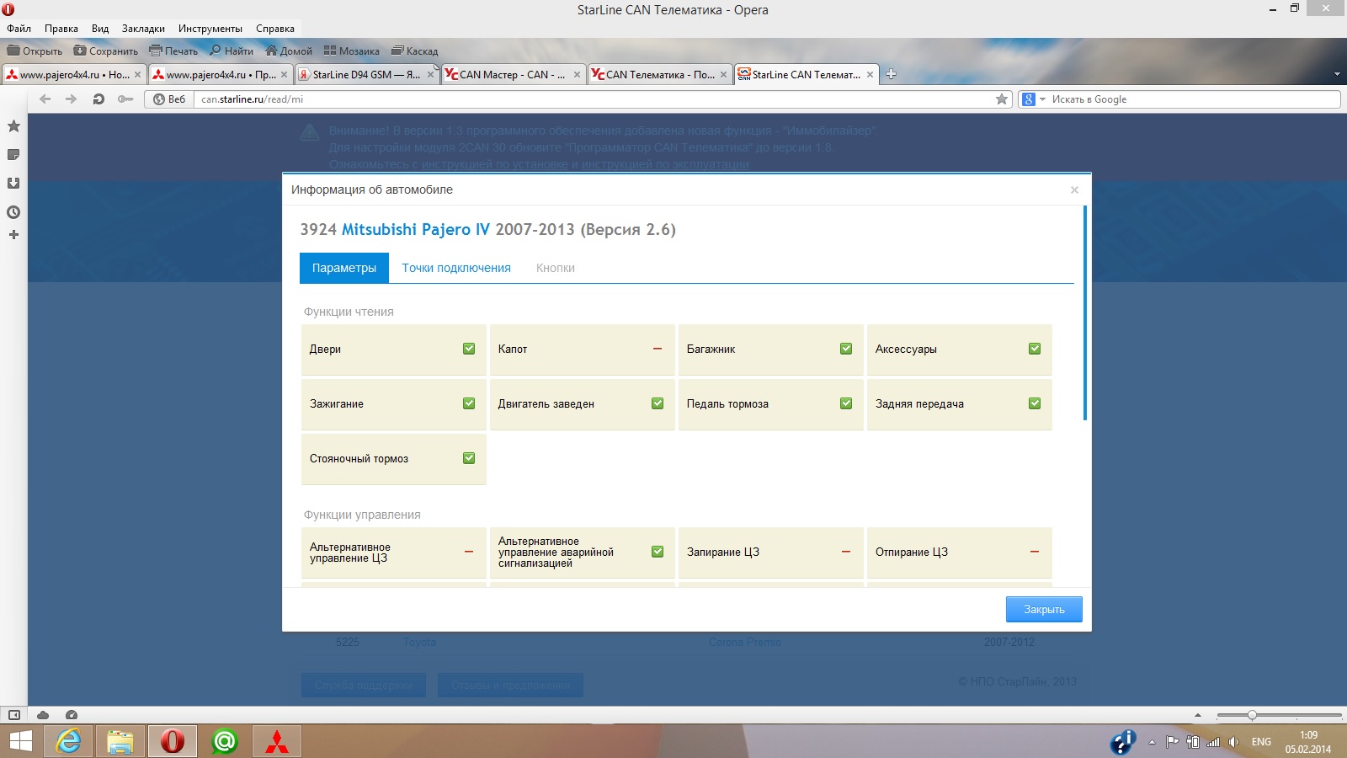Open downloads panel in sidebar
The height and width of the screenshot is (758, 1347).
(13, 184)
